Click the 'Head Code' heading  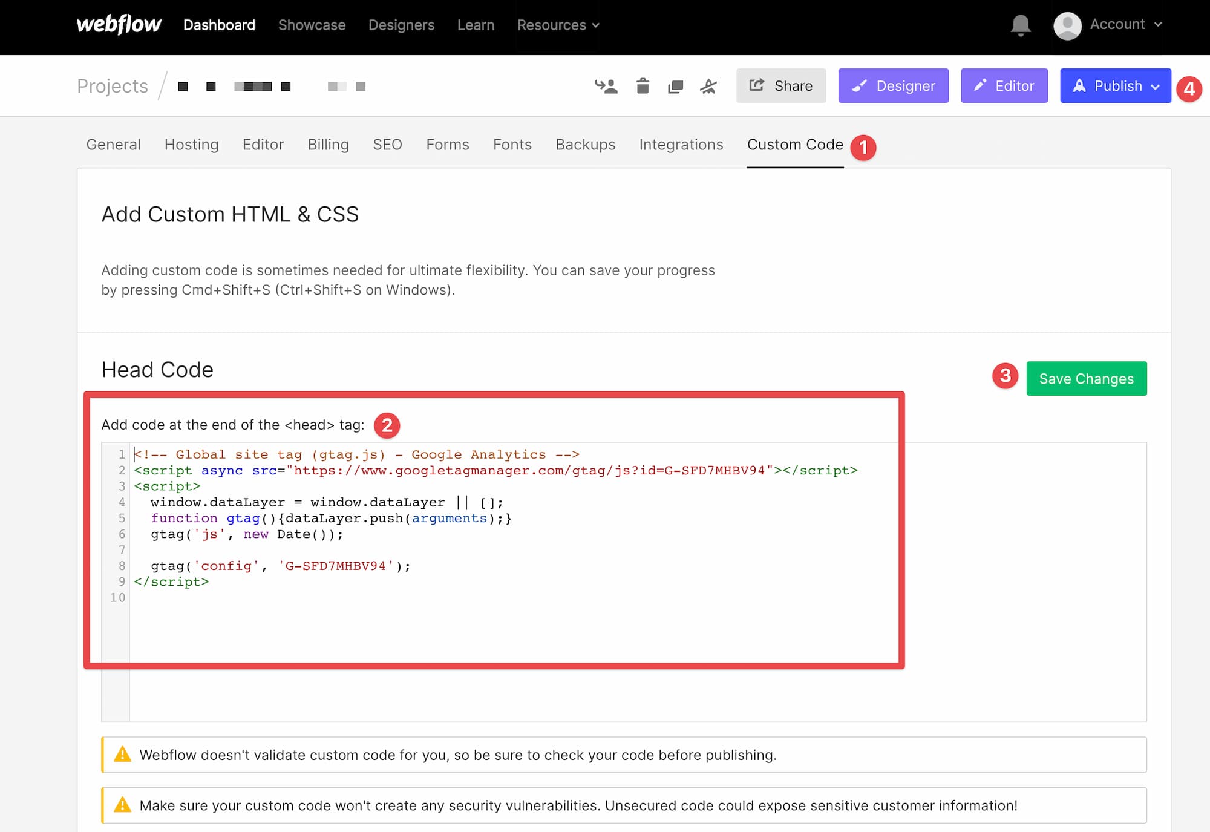pos(157,370)
